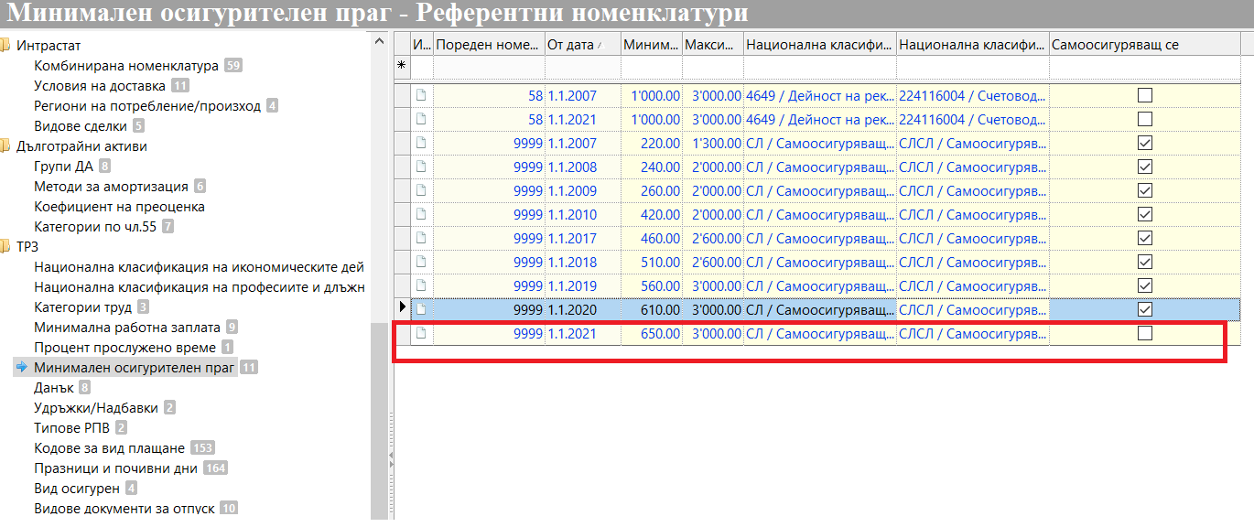Click the left tree vertical scrollbar
Image resolution: width=1254 pixels, height=527 pixels.
(378, 274)
